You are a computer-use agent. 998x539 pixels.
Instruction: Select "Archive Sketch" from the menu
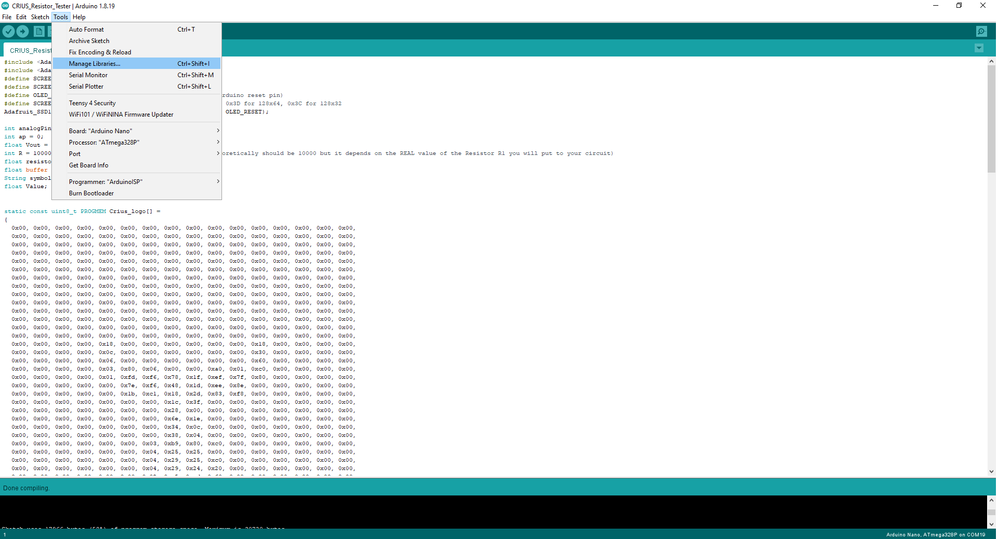pyautogui.click(x=89, y=40)
